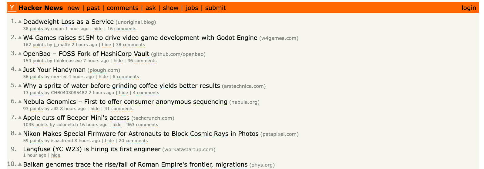Upvote the Deadweight Loss as a Service story
484x169 pixels.
pos(20,21)
